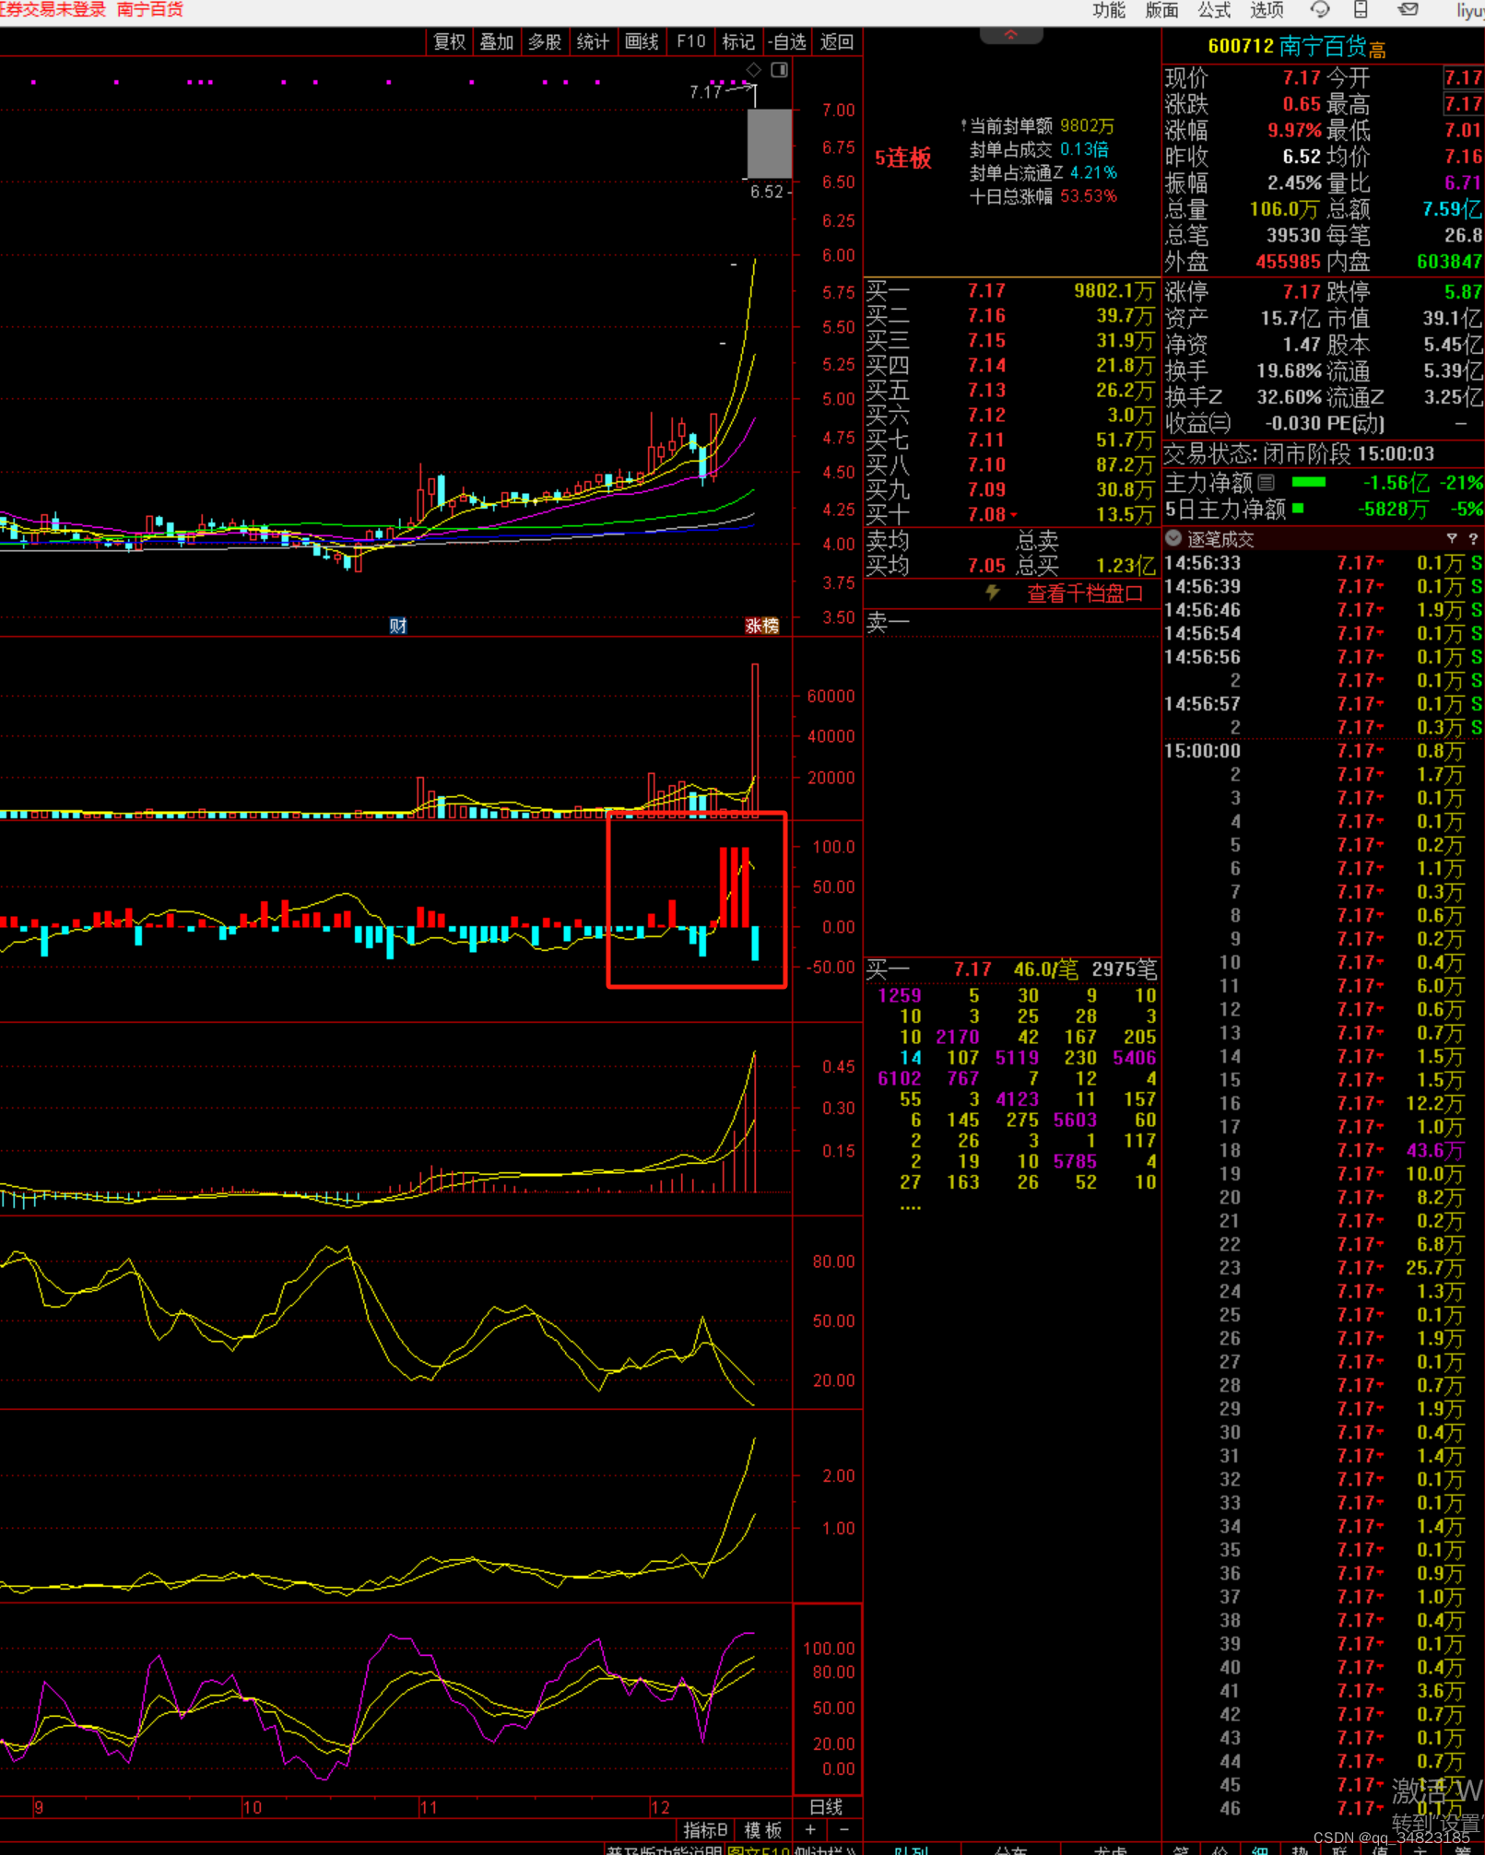Screen dimensions: 1485x1855
Task: Zoom out chart with minus button
Action: pos(844,1829)
